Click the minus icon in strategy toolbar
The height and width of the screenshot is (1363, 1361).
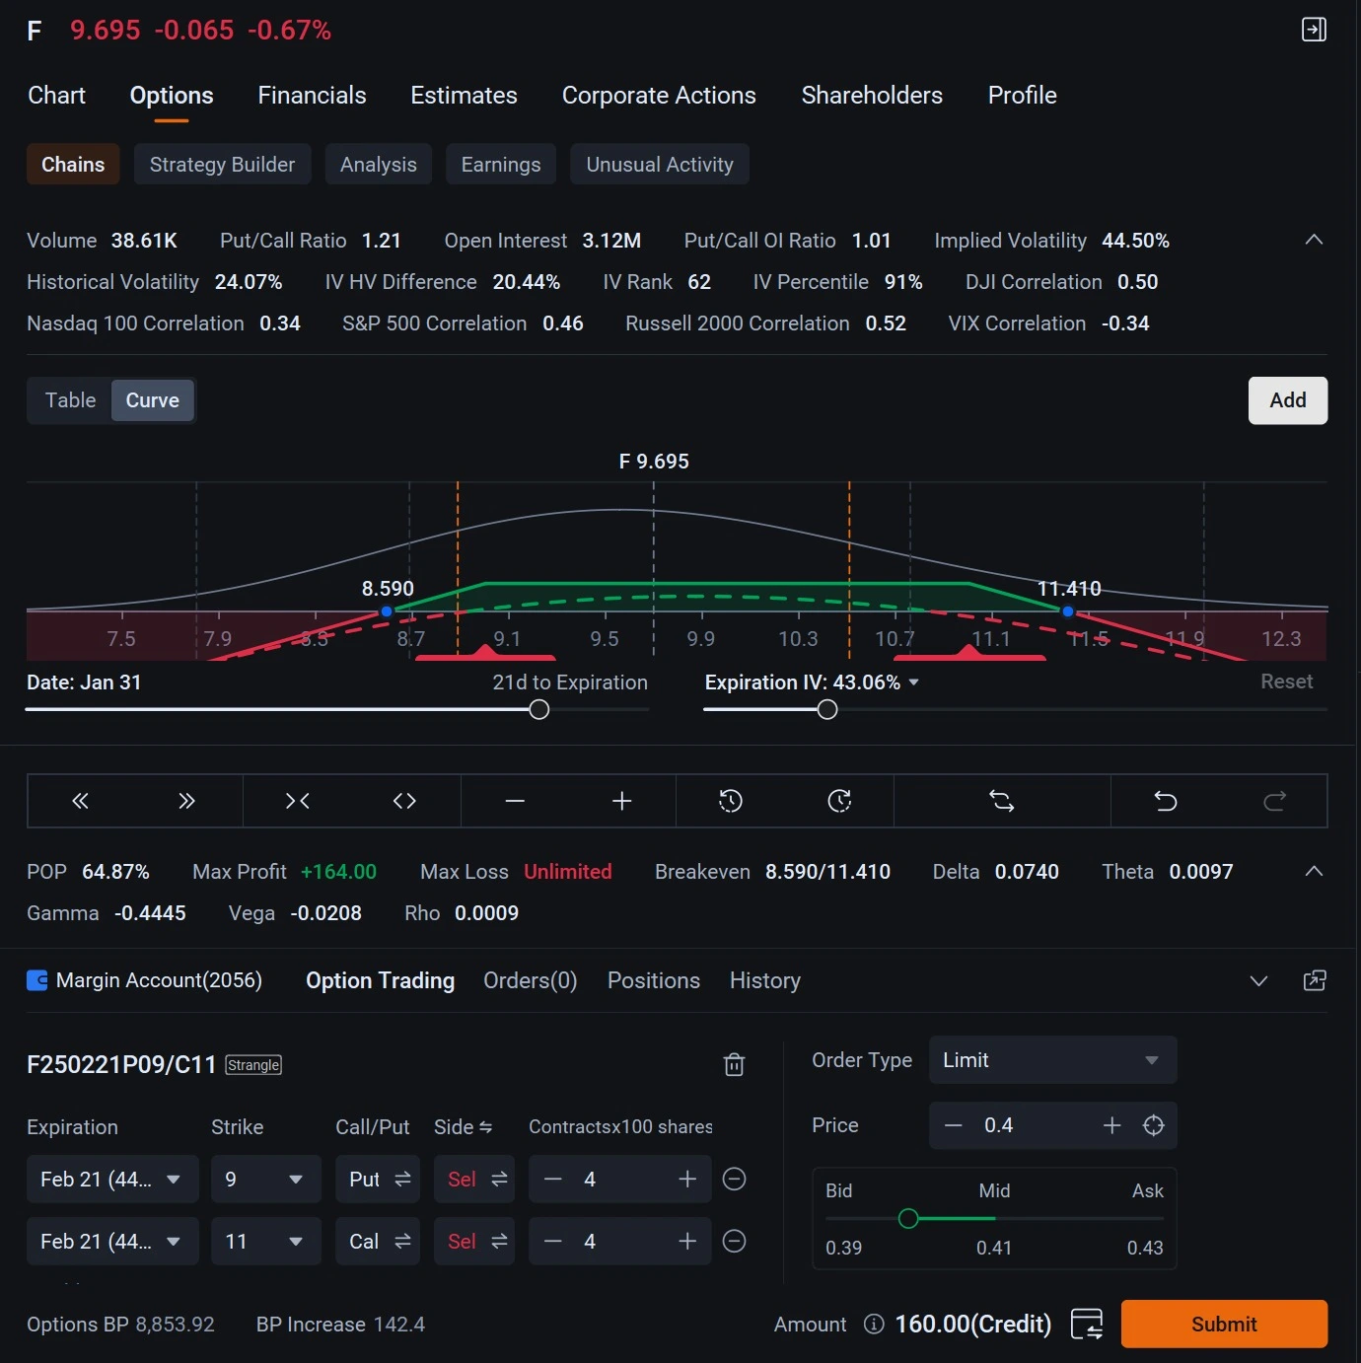point(515,801)
